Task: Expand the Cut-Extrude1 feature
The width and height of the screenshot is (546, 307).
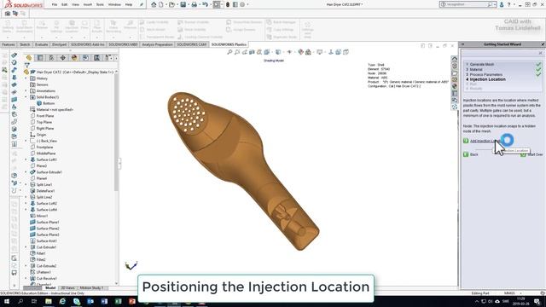Action: click(26, 247)
